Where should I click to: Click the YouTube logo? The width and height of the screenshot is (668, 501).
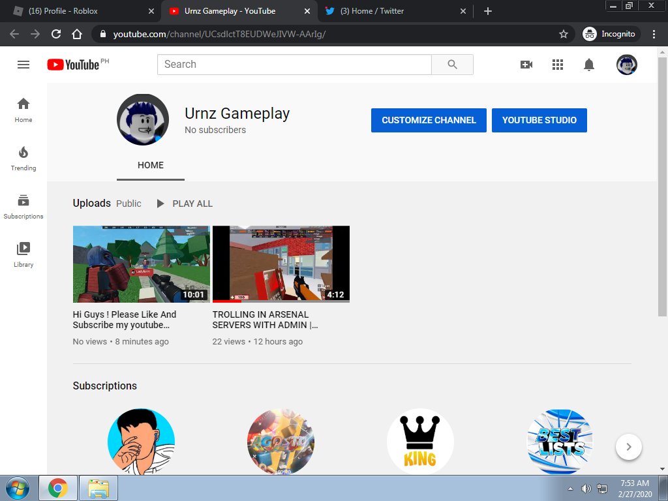tap(73, 65)
